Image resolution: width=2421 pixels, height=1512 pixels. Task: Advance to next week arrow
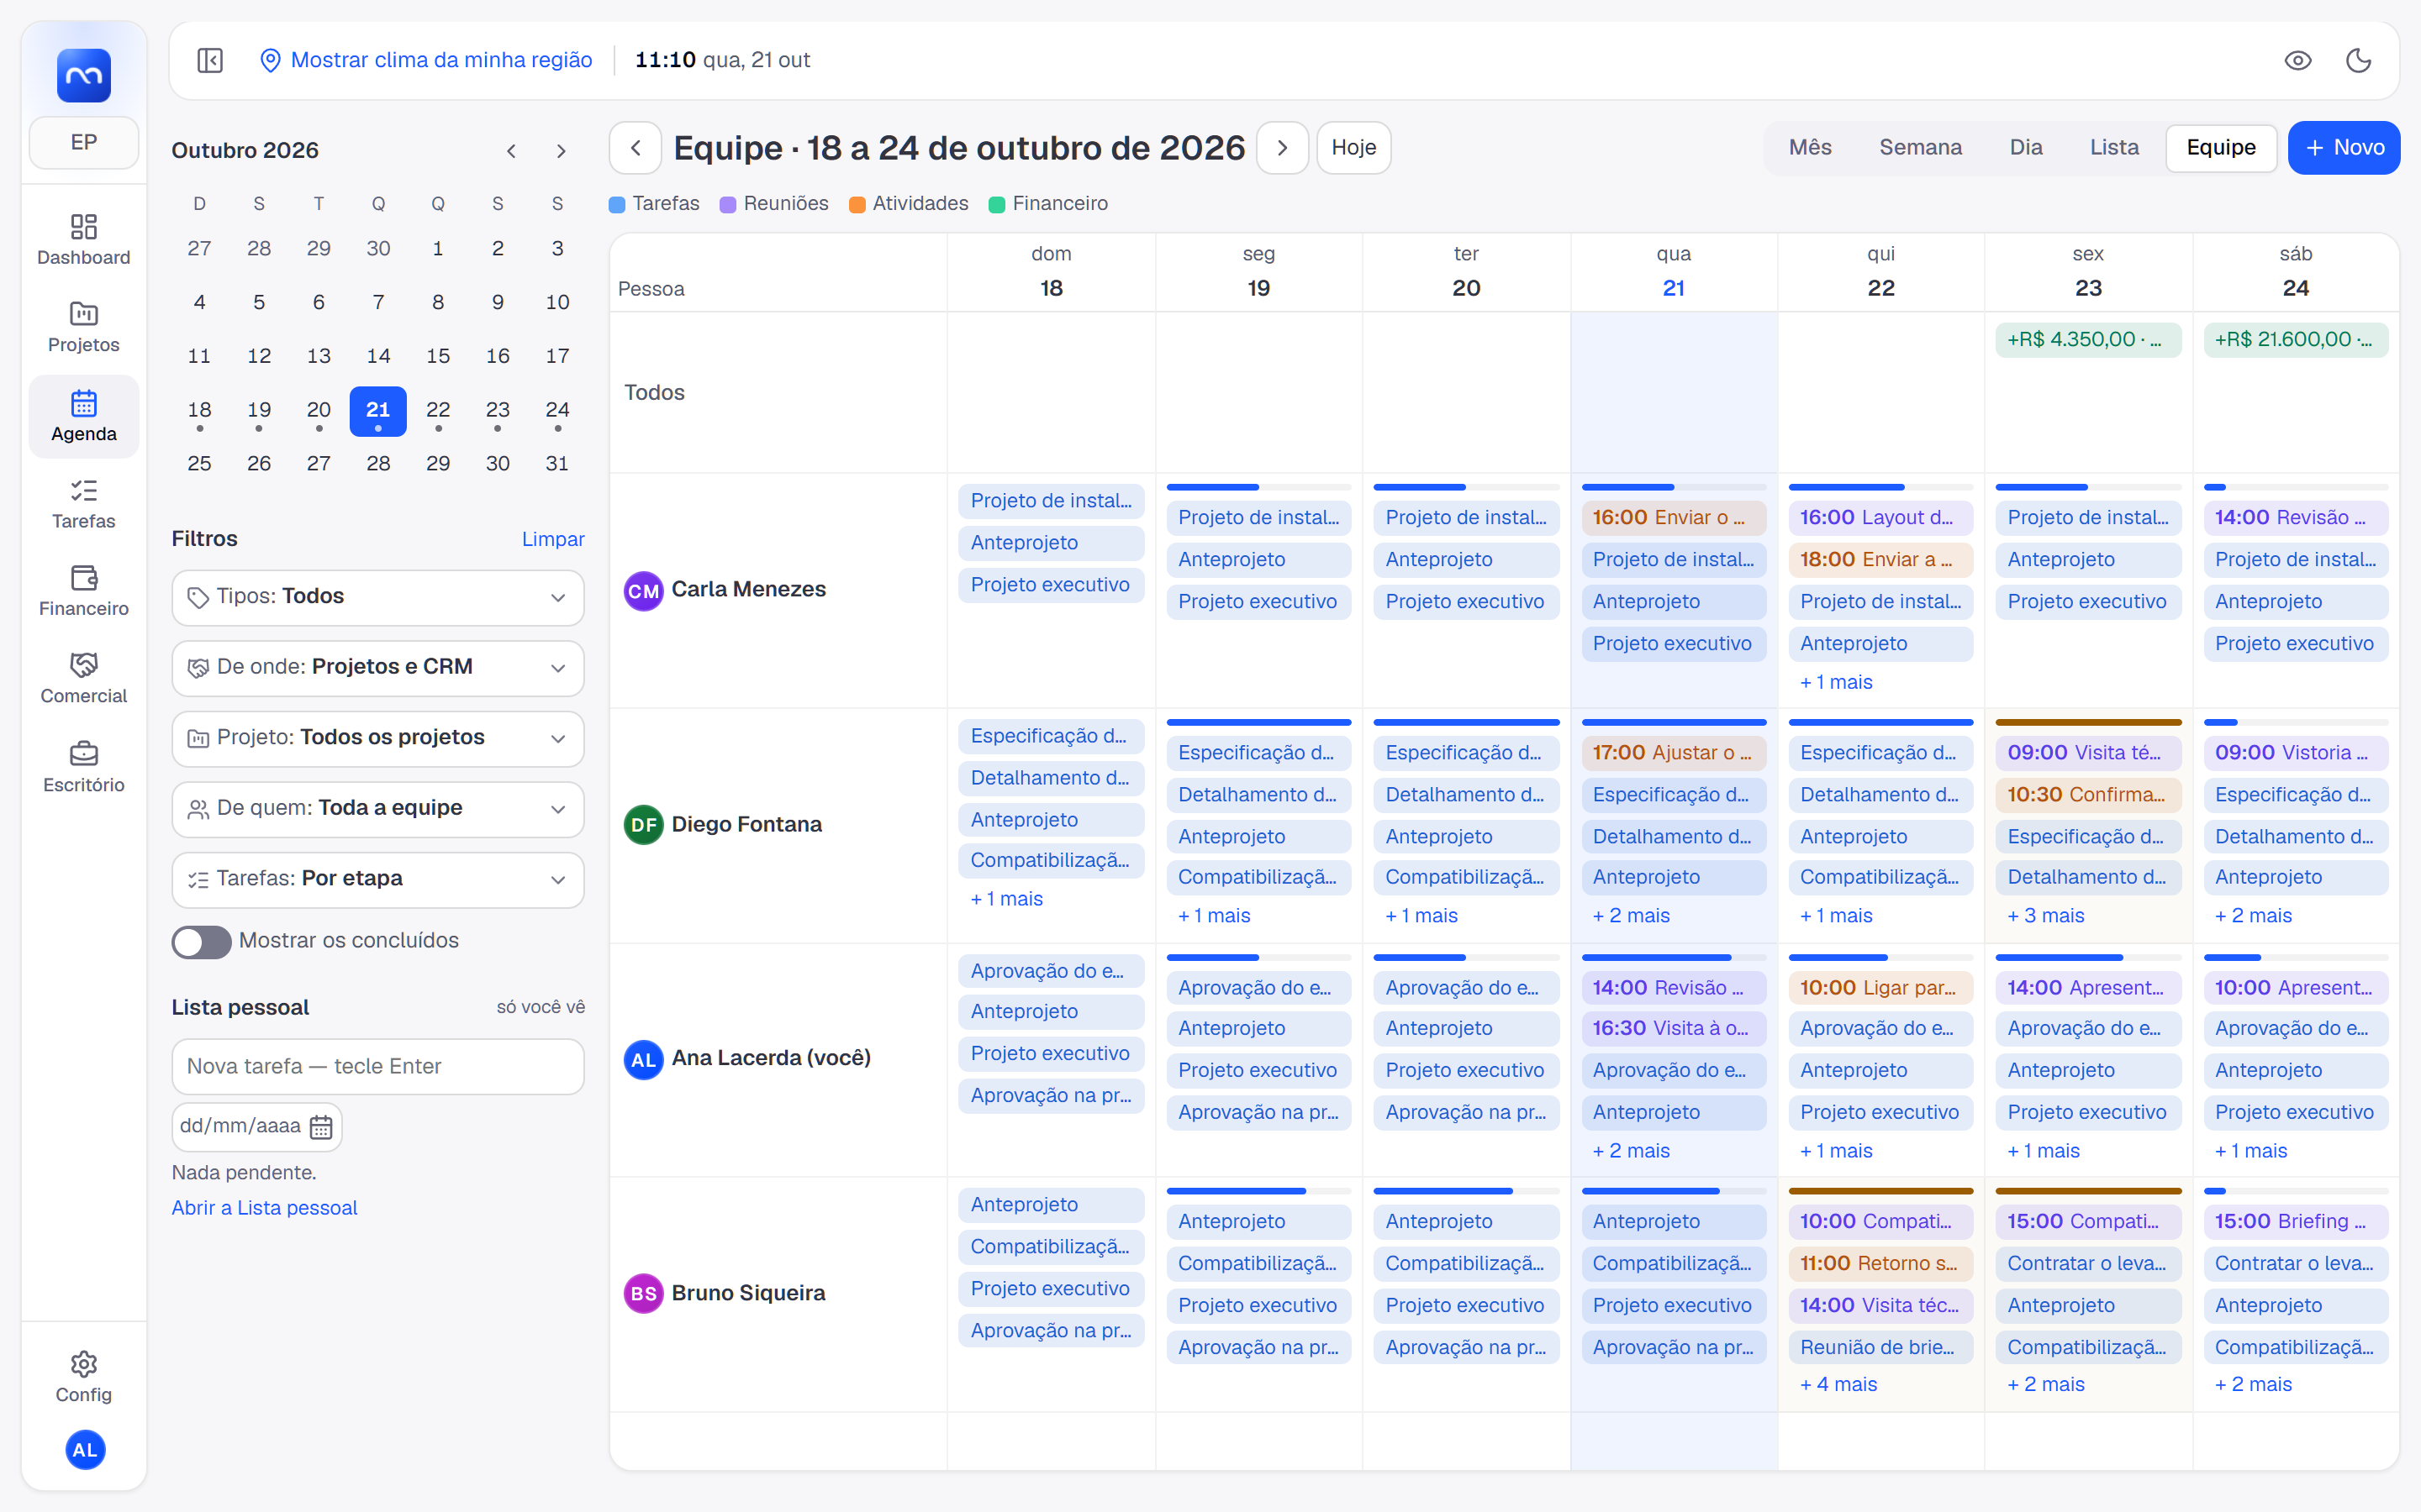(x=1283, y=148)
